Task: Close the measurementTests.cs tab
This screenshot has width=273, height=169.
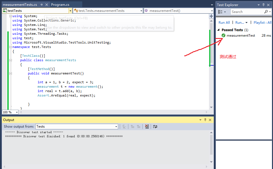Action: [x=46, y=5]
